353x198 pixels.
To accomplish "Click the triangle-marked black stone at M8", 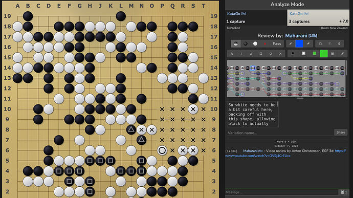I will click(131, 129).
